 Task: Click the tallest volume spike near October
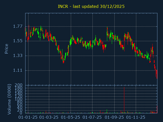[x=124, y=99]
